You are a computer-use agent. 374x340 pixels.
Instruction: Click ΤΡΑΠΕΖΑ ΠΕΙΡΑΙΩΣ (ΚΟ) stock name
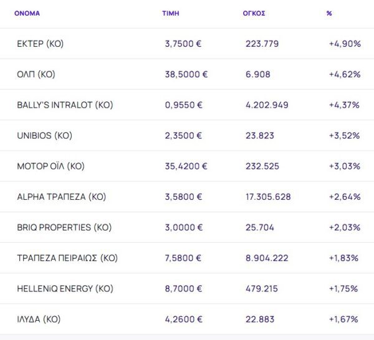pos(67,258)
